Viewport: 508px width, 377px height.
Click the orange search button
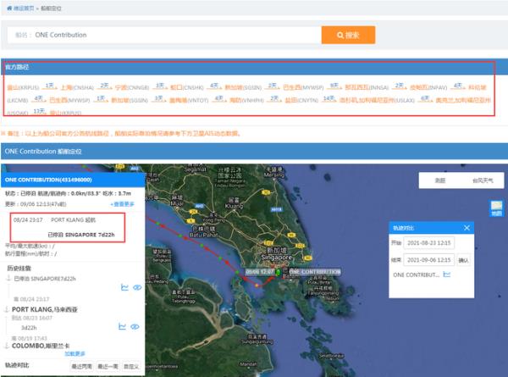348,35
